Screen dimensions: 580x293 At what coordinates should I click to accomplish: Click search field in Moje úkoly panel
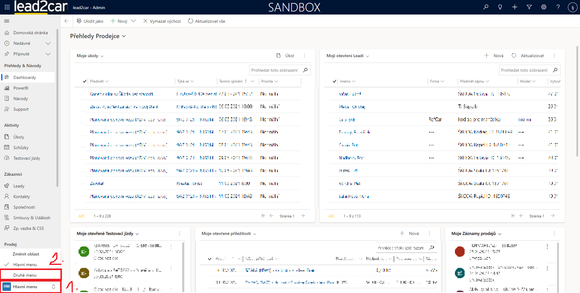pos(274,70)
